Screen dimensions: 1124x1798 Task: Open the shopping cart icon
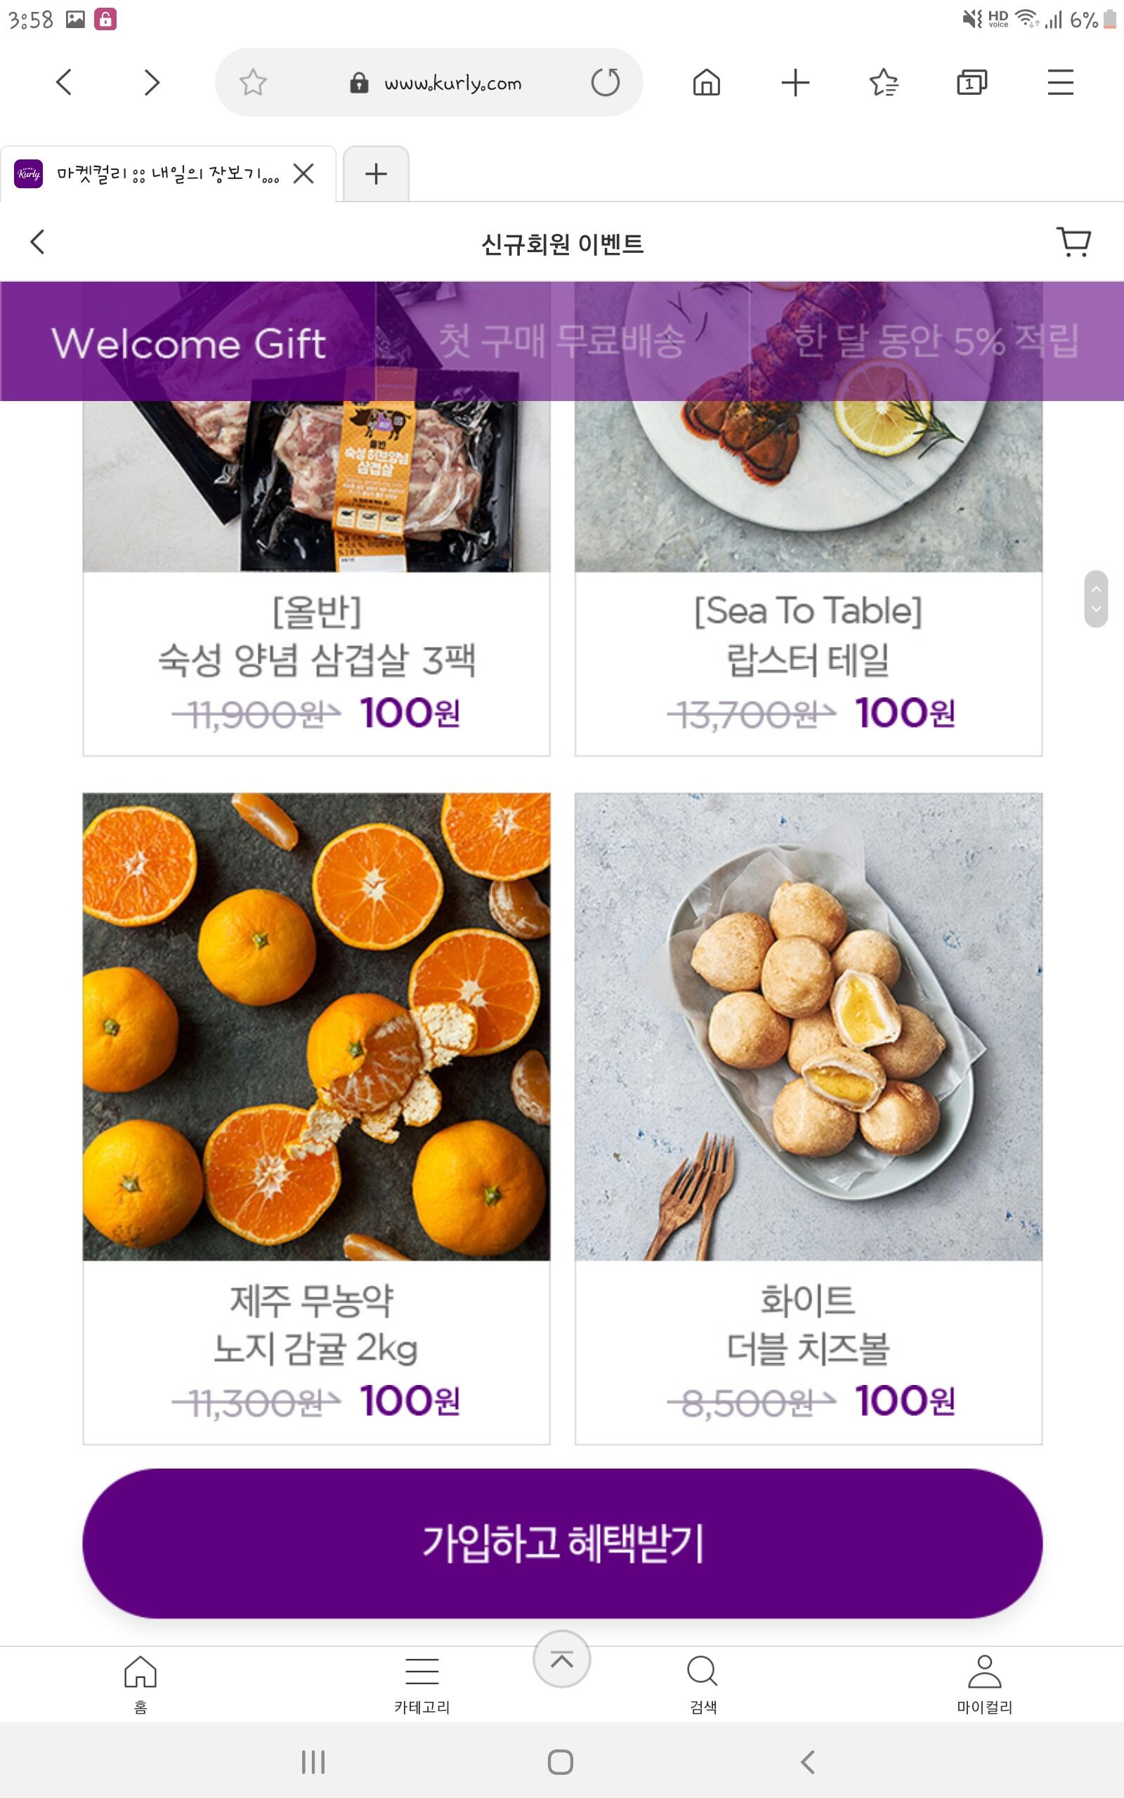pyautogui.click(x=1073, y=242)
